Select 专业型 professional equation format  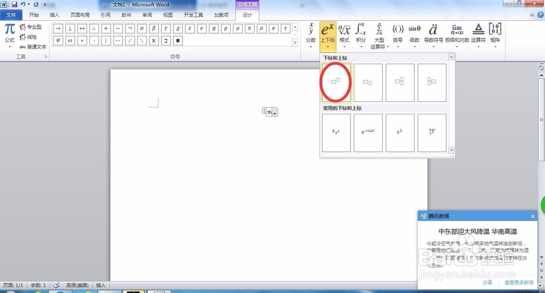click(x=31, y=27)
